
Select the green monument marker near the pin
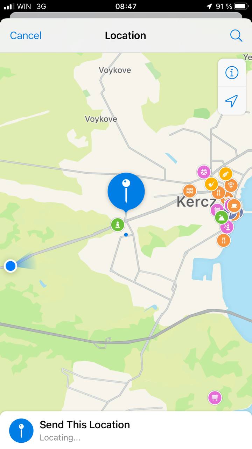[x=118, y=224]
